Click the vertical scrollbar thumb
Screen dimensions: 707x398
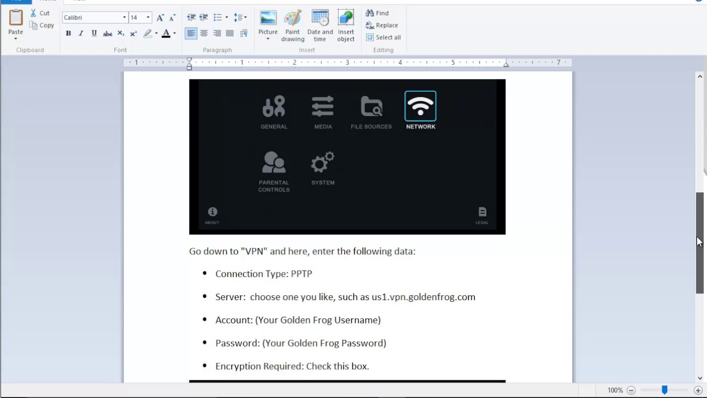pos(700,243)
